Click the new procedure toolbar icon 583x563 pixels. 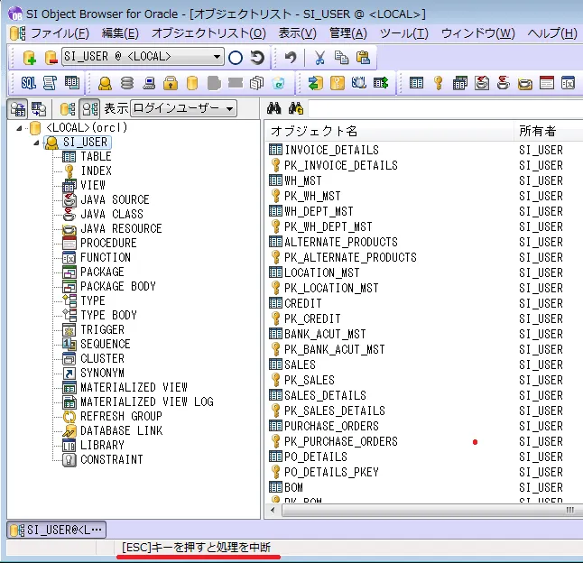[x=547, y=83]
